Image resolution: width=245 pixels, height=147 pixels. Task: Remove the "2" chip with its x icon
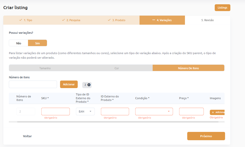(89, 85)
